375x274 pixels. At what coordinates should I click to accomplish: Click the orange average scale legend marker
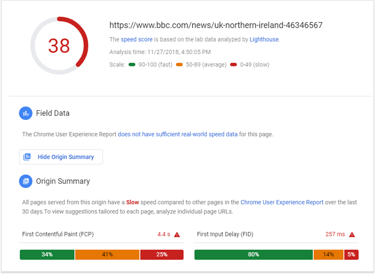[x=179, y=65]
